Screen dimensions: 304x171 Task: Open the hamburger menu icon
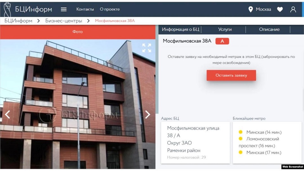[64, 9]
